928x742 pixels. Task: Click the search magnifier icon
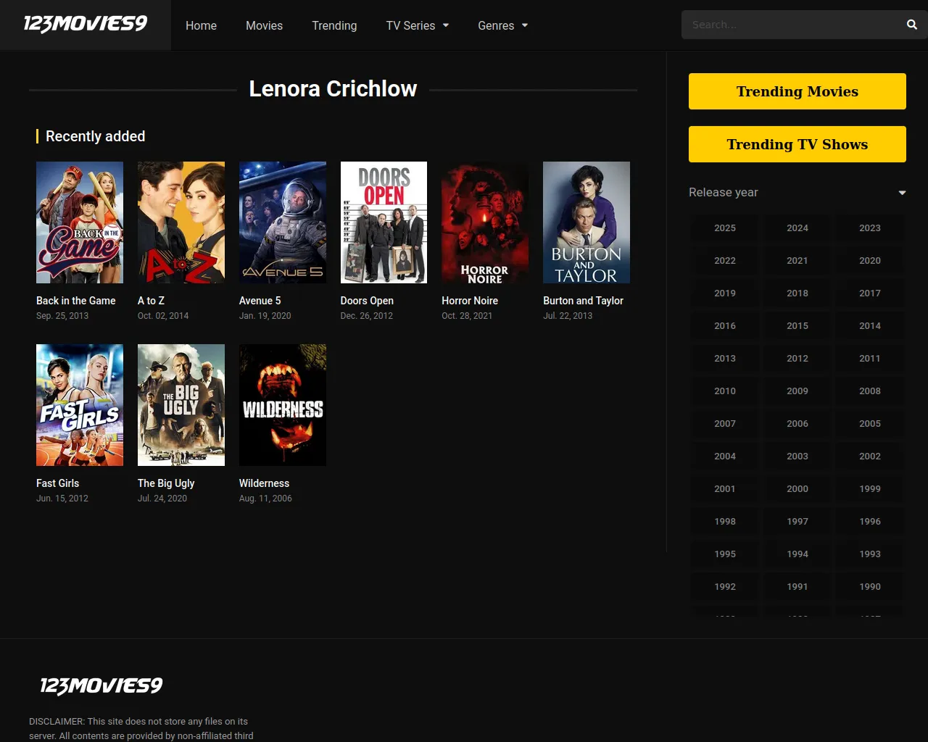(911, 25)
